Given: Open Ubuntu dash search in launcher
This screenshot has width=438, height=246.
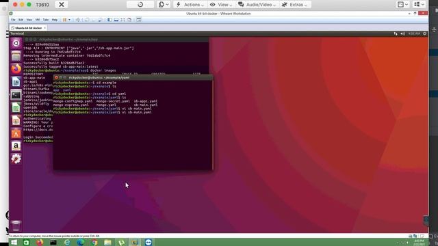Looking at the screenshot, I should tap(16, 43).
